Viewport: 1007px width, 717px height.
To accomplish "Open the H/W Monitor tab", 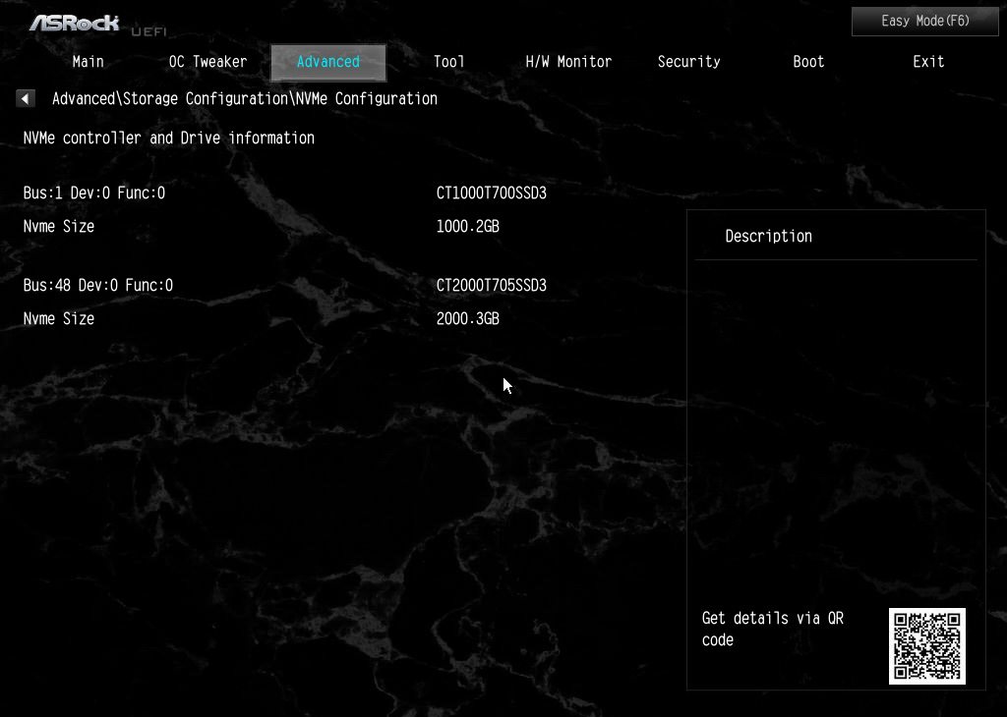I will coord(568,62).
